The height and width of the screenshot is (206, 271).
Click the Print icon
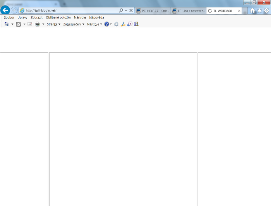pyautogui.click(x=37, y=24)
